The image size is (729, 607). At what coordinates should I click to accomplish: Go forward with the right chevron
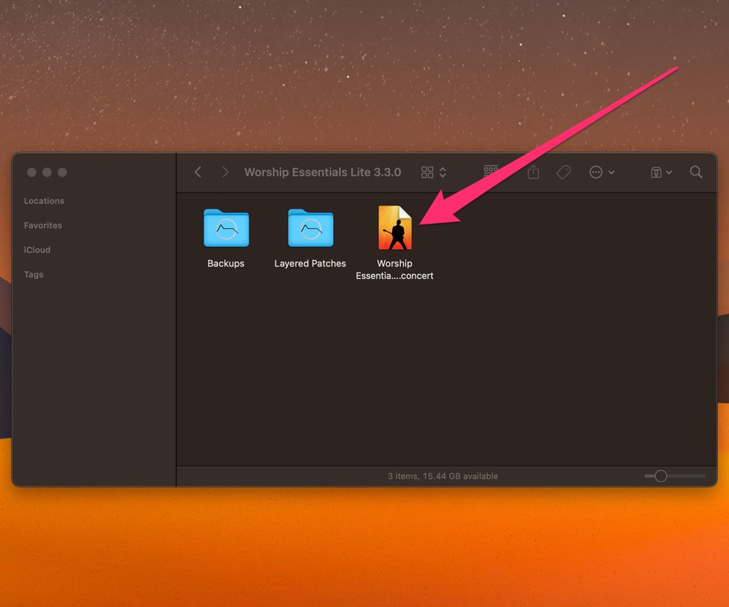[225, 173]
